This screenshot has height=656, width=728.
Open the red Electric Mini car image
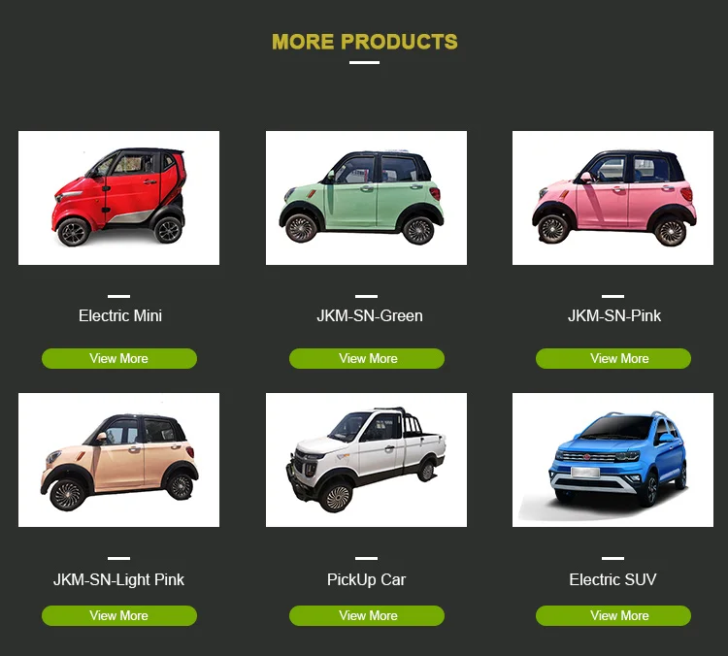tap(118, 198)
